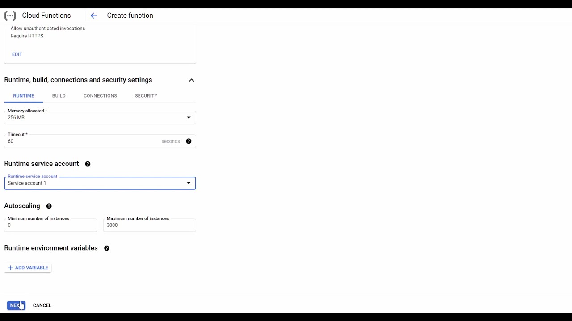Click the 'Require HTTPS' text
The image size is (572, 321).
coord(27,36)
